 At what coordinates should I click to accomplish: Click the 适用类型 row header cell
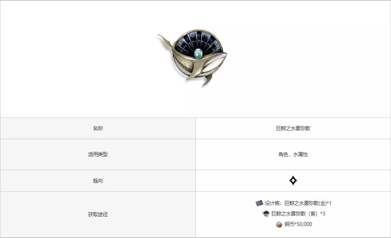98,154
